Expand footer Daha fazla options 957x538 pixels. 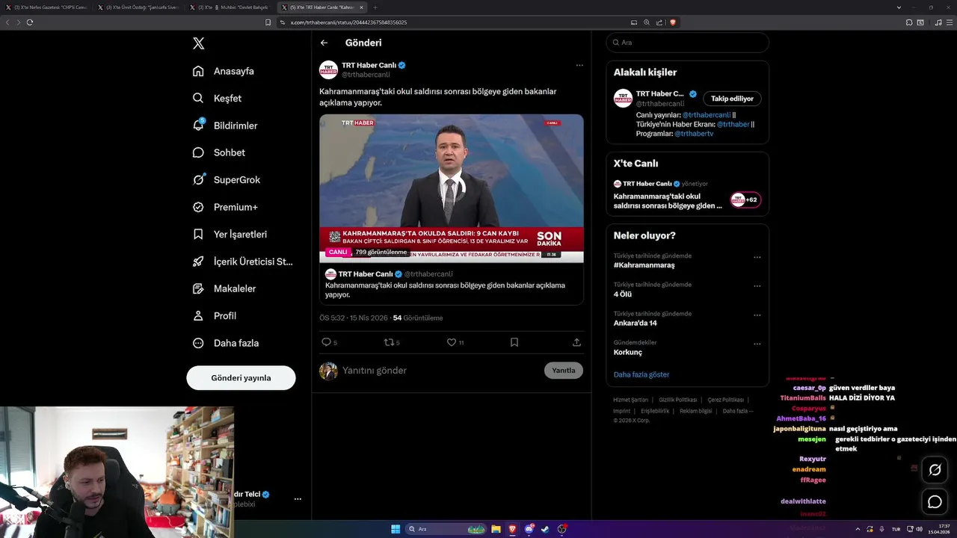point(738,411)
